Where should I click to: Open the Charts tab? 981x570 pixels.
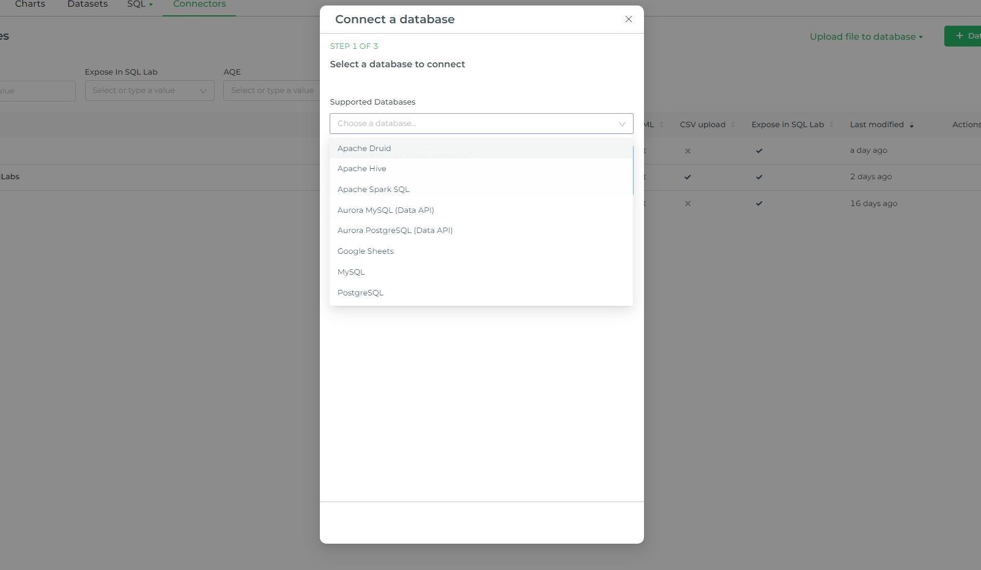click(30, 4)
